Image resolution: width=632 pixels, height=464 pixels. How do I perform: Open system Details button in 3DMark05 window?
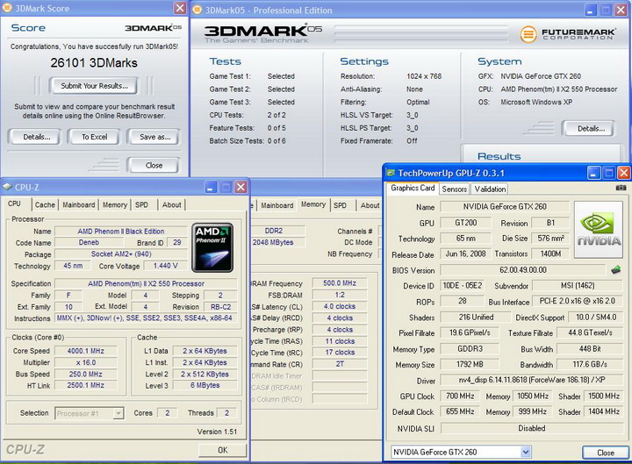[x=590, y=128]
